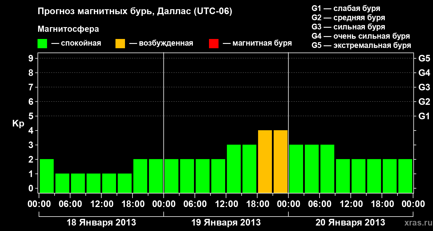Click the orange bar starting at 18:00, 19 Января
The width and height of the screenshot is (433, 231).
point(265,161)
